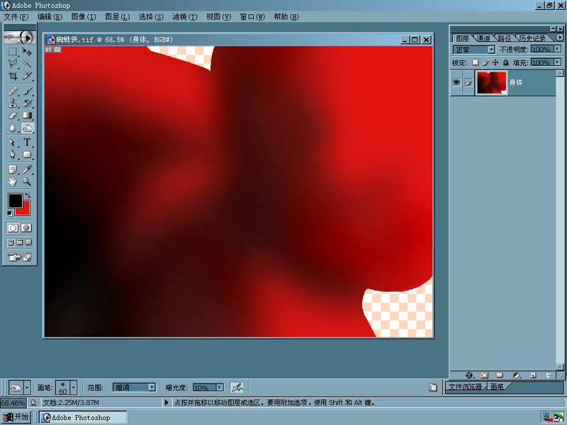
Task: Select the Blur tool (water drop)
Action: pyautogui.click(x=13, y=128)
